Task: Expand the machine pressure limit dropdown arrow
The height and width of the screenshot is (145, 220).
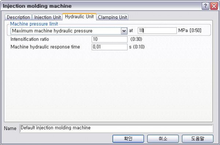Action: (124, 31)
